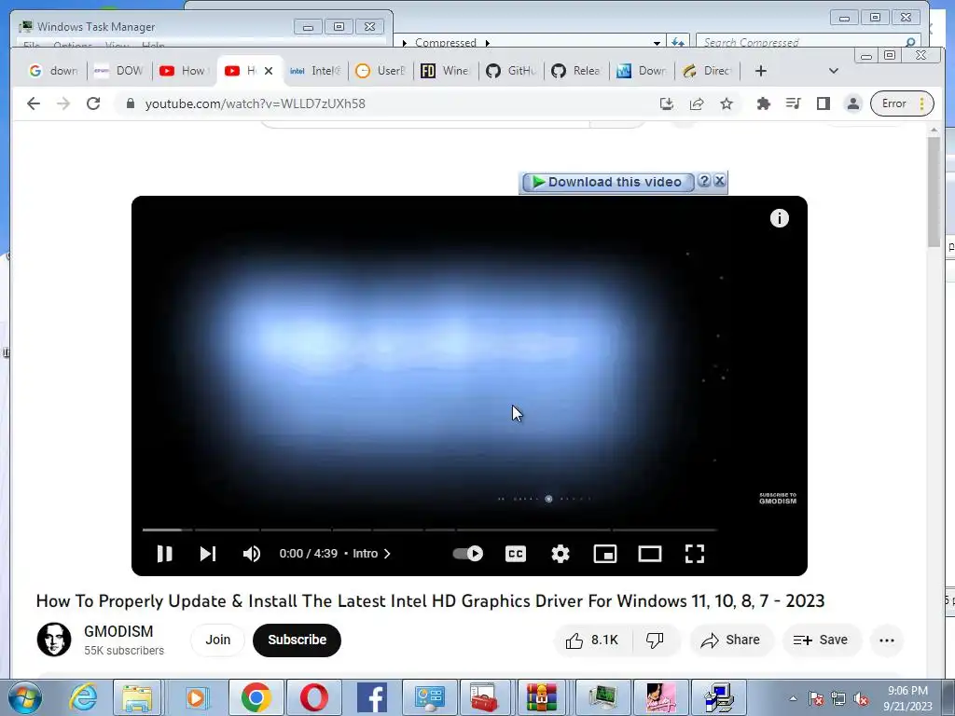Viewport: 955px width, 716px height.
Task: Show hidden system tray icons arrow
Action: pos(793,699)
